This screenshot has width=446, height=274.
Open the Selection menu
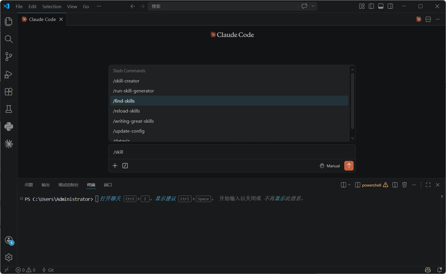tap(52, 6)
